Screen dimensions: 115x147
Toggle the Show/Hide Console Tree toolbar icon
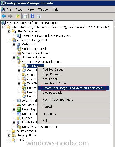(x=24, y=16)
